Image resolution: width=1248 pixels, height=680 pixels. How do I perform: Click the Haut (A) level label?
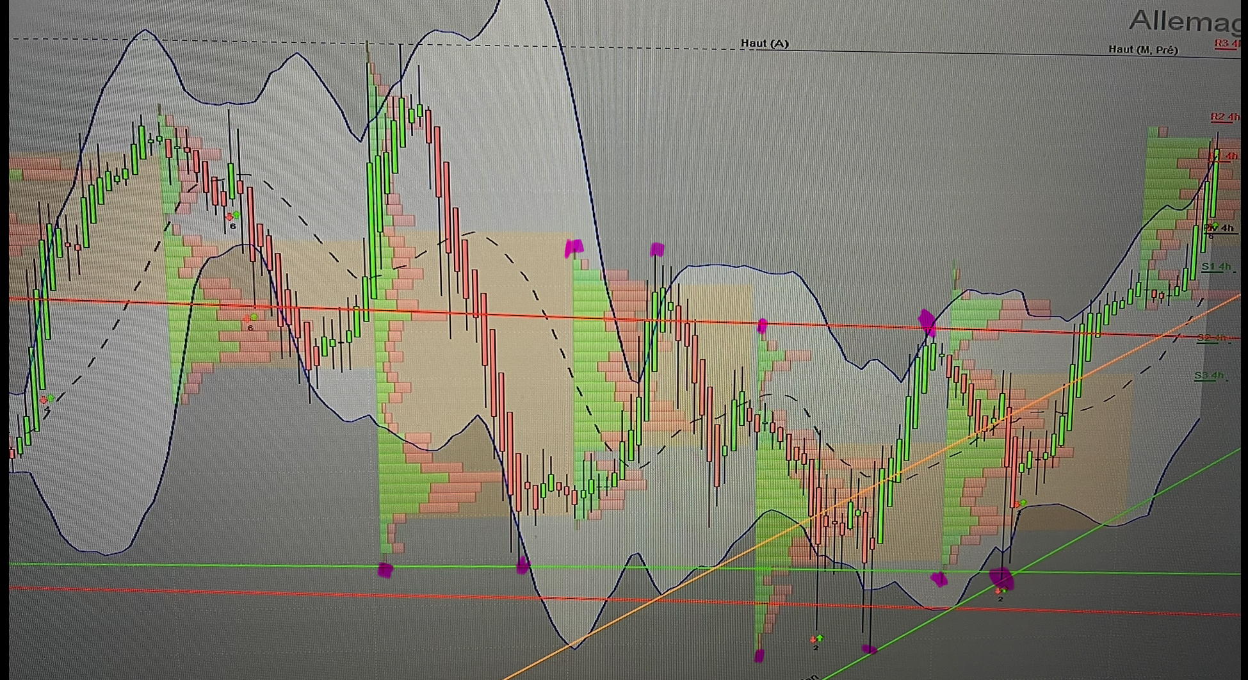(x=765, y=44)
